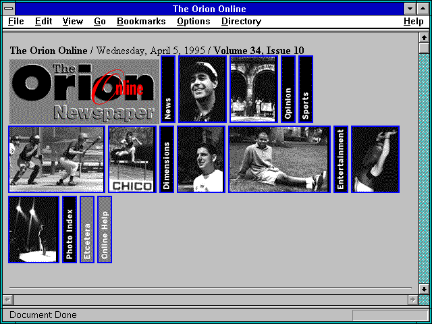
Task: Click the vertical scrollbar down arrow
Action: pos(424,289)
